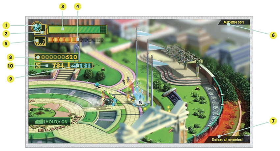Click the battery icon next to 7
The image size is (280, 151).
[37, 41]
